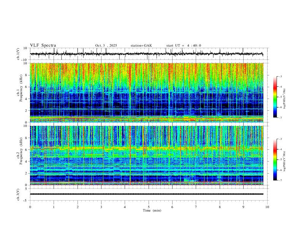Click the '10' time axis tick label

click(267, 207)
